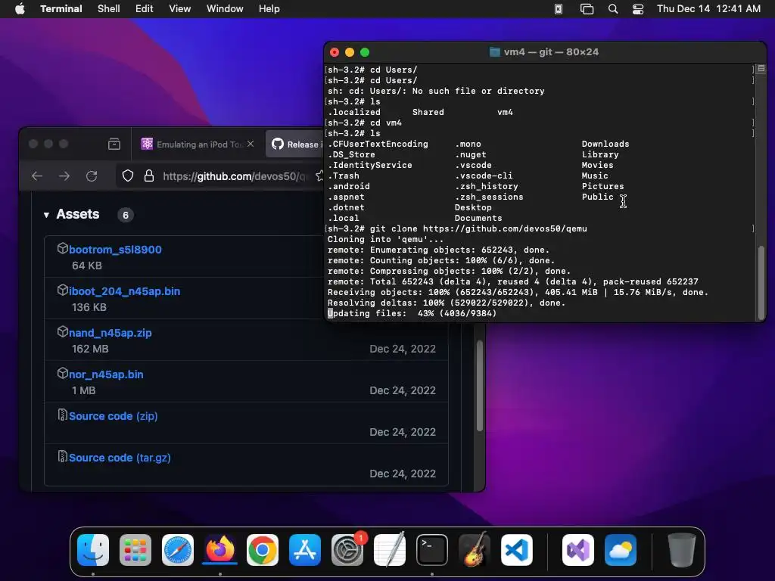Reload the GitHub page
Image resolution: width=775 pixels, height=581 pixels.
[92, 176]
